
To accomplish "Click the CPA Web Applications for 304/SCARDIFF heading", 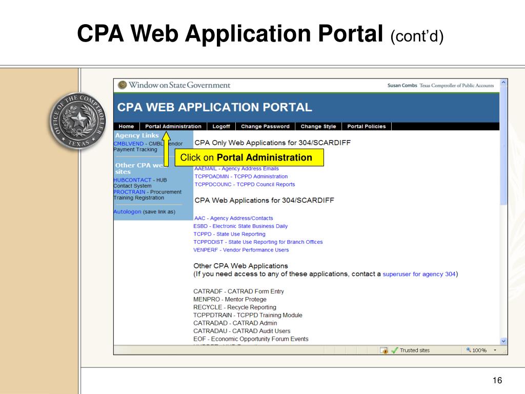I will [x=264, y=201].
